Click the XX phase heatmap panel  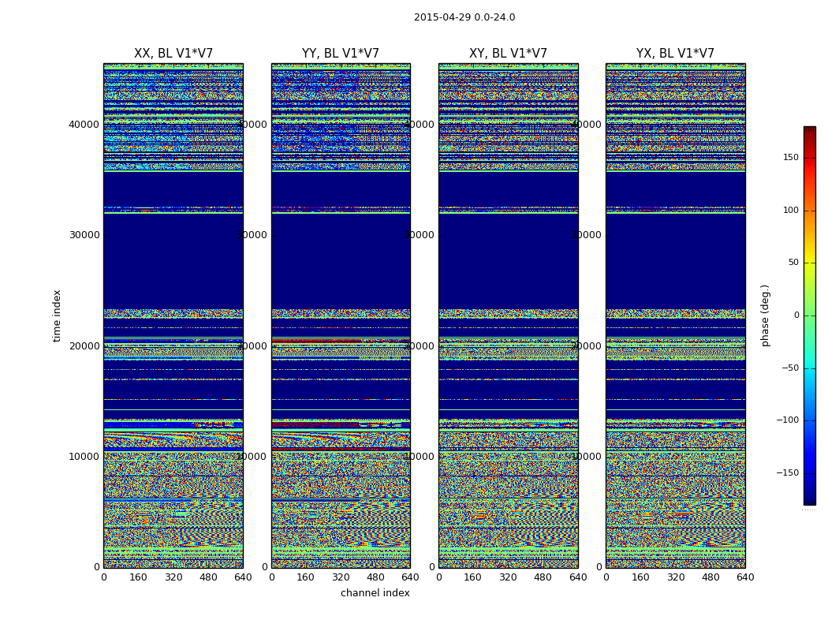click(173, 315)
